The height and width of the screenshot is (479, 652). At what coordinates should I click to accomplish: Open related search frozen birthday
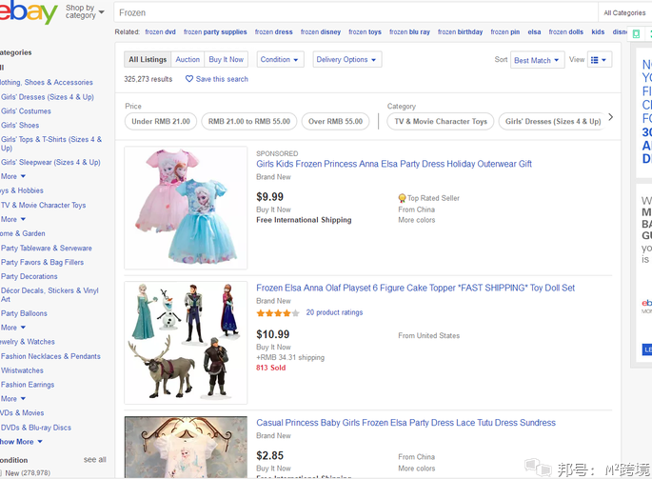pos(460,32)
